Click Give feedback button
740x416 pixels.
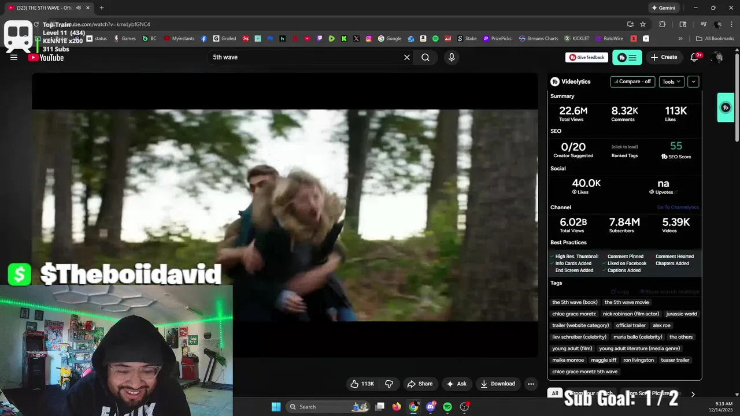click(587, 57)
